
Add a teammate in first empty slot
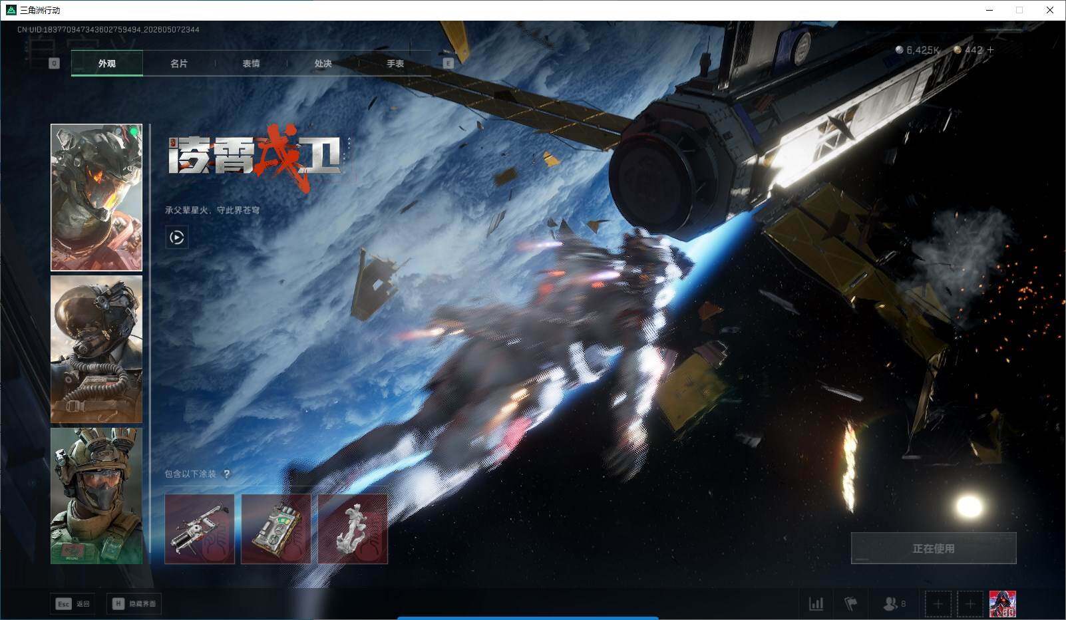[938, 604]
